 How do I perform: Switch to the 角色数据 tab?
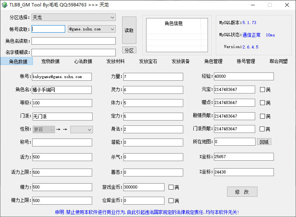(16, 61)
